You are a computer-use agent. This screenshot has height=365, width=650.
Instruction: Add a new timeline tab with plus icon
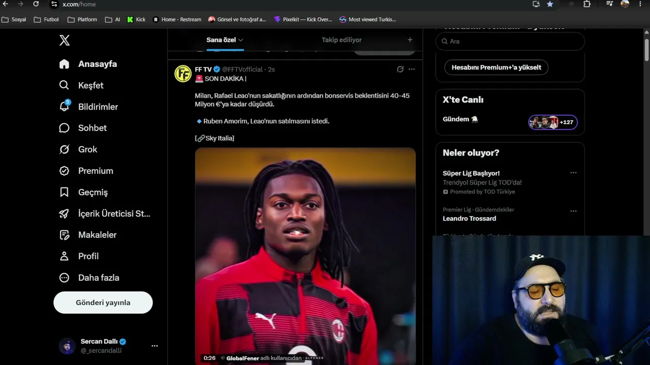[x=410, y=40]
